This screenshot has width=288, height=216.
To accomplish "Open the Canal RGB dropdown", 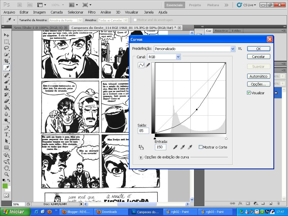I will (x=164, y=57).
